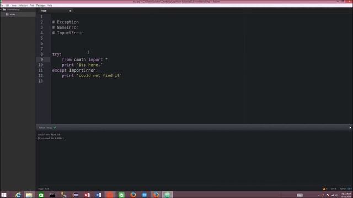Open the Selection menu
353x198 pixels.
click(x=23, y=5)
